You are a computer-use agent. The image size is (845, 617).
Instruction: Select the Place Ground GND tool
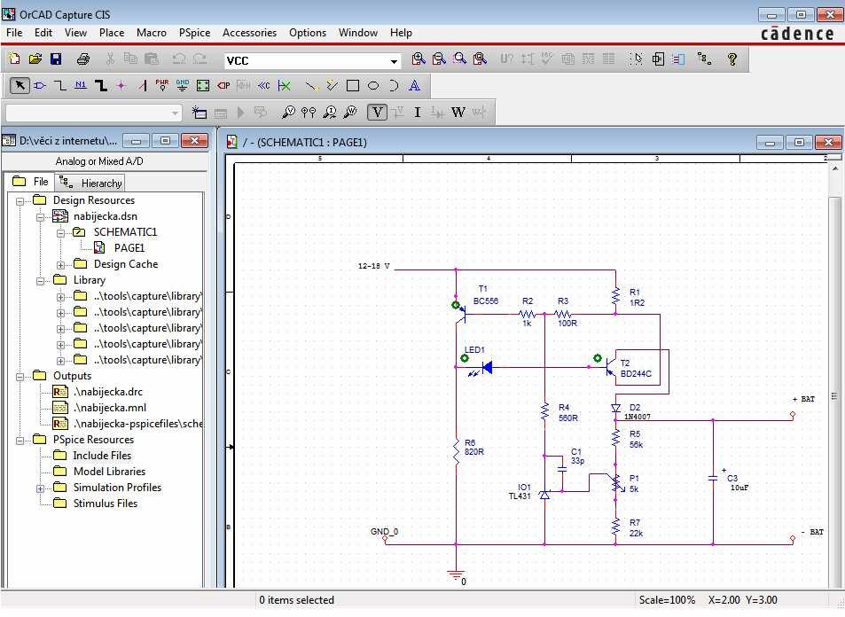[x=182, y=86]
